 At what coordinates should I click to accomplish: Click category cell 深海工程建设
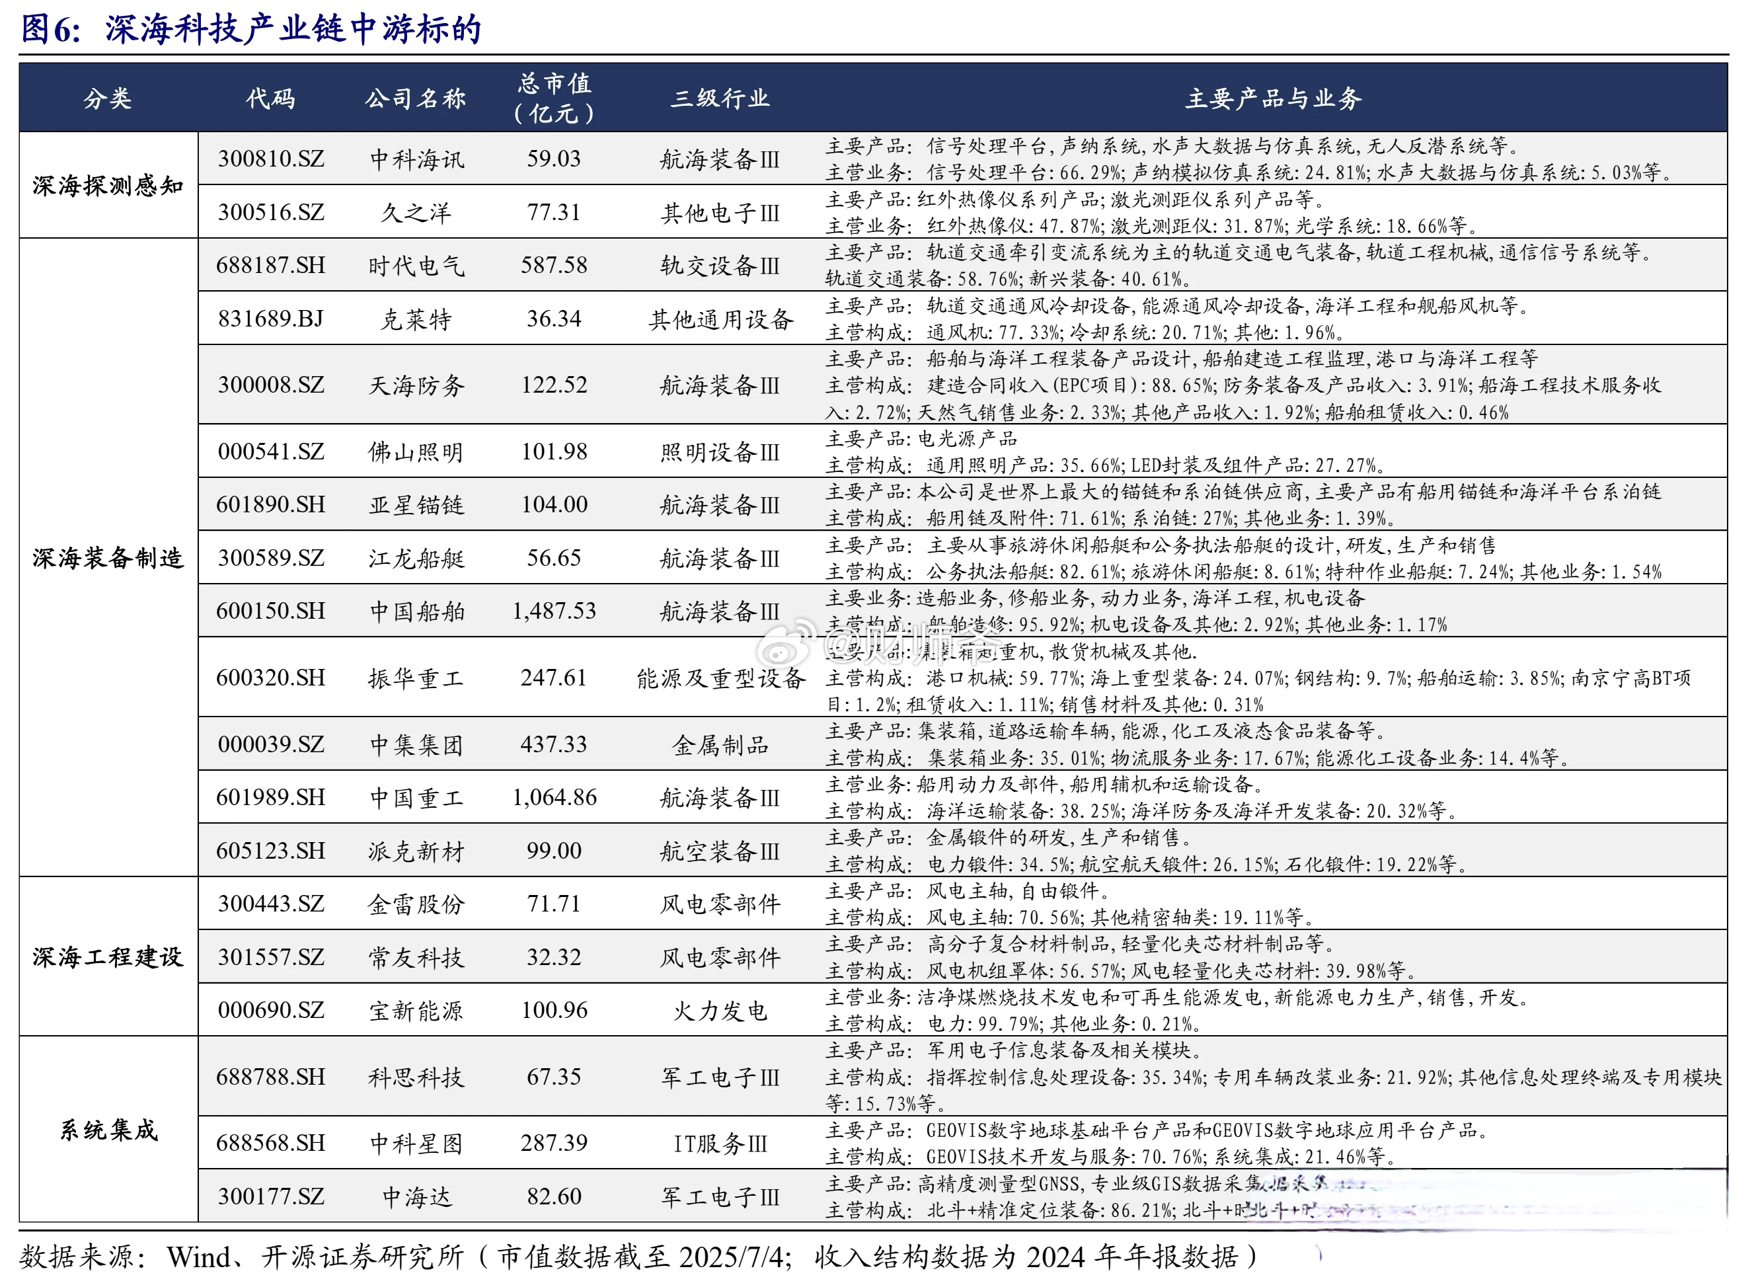click(108, 957)
